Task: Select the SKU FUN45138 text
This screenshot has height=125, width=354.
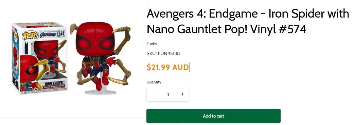Action: coord(163,53)
